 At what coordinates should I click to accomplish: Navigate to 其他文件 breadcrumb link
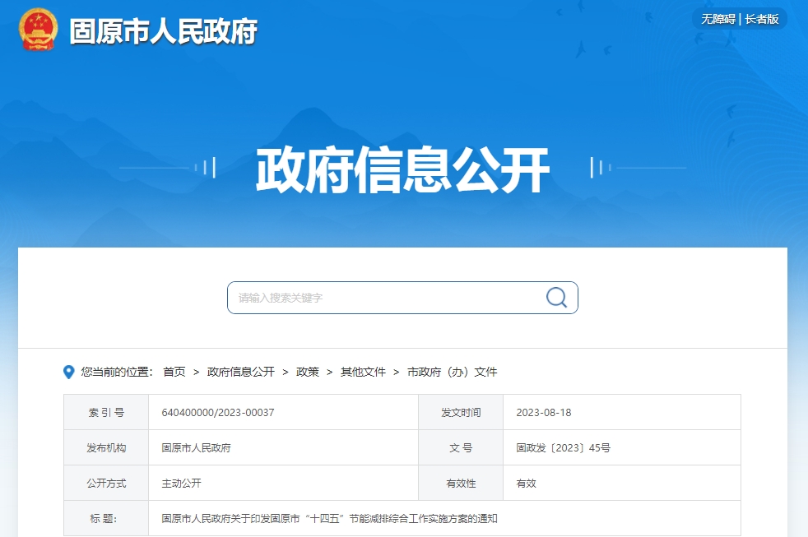(x=363, y=373)
